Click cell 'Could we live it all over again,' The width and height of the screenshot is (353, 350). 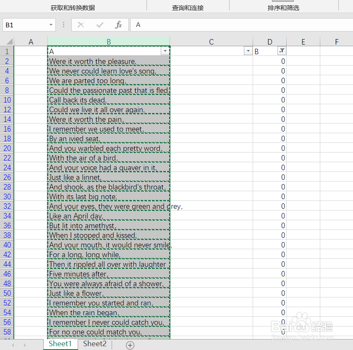pyautogui.click(x=109, y=109)
